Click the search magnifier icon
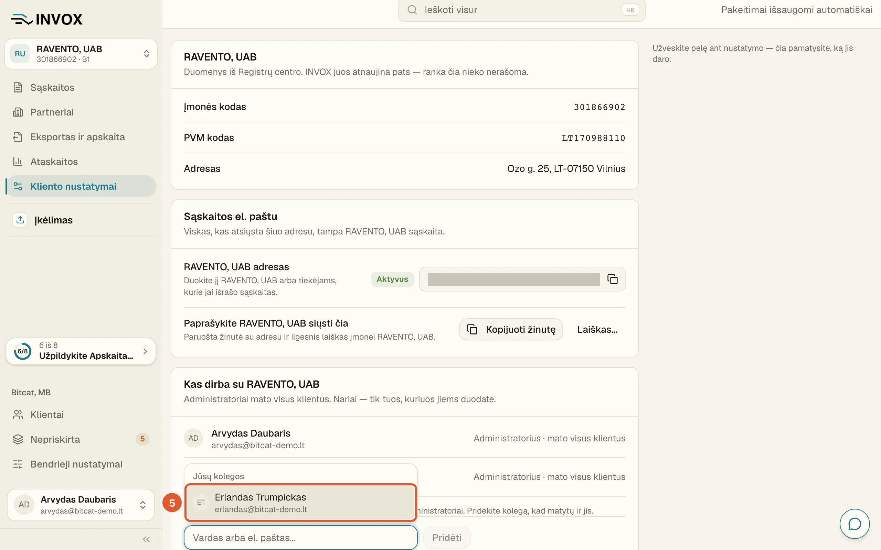 point(412,10)
